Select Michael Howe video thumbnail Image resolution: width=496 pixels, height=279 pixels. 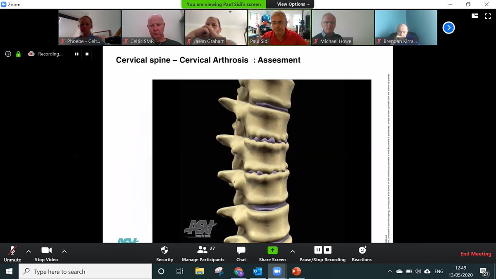tap(343, 27)
